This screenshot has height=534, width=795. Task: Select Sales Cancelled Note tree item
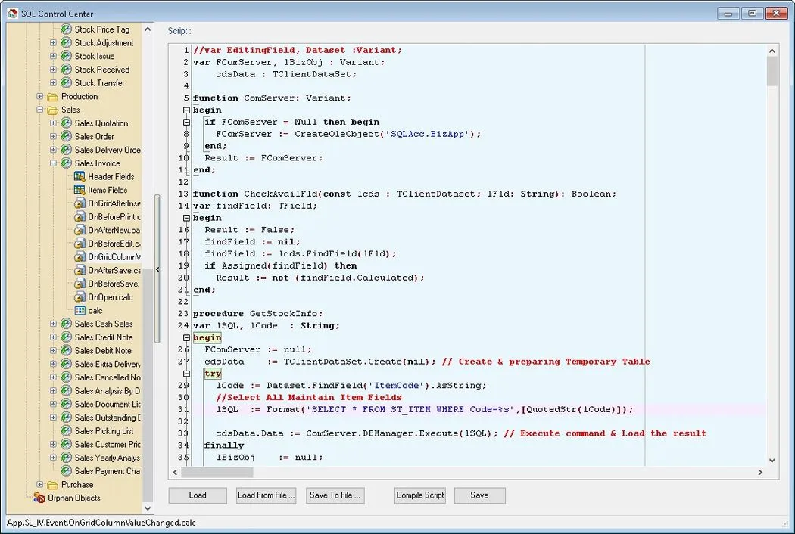(x=108, y=377)
